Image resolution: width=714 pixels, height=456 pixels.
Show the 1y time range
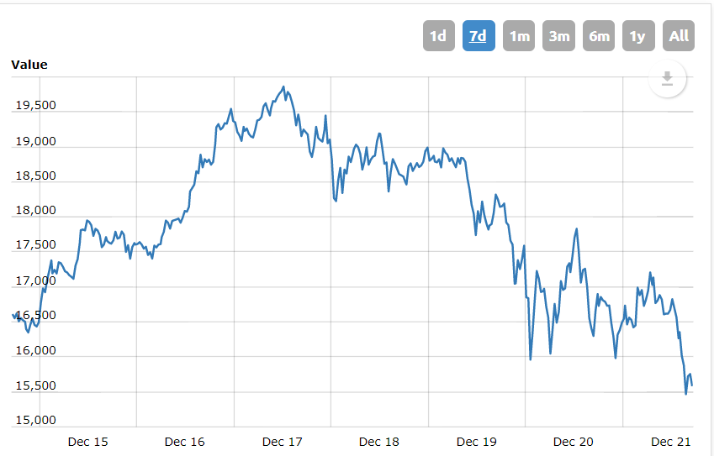click(x=638, y=36)
